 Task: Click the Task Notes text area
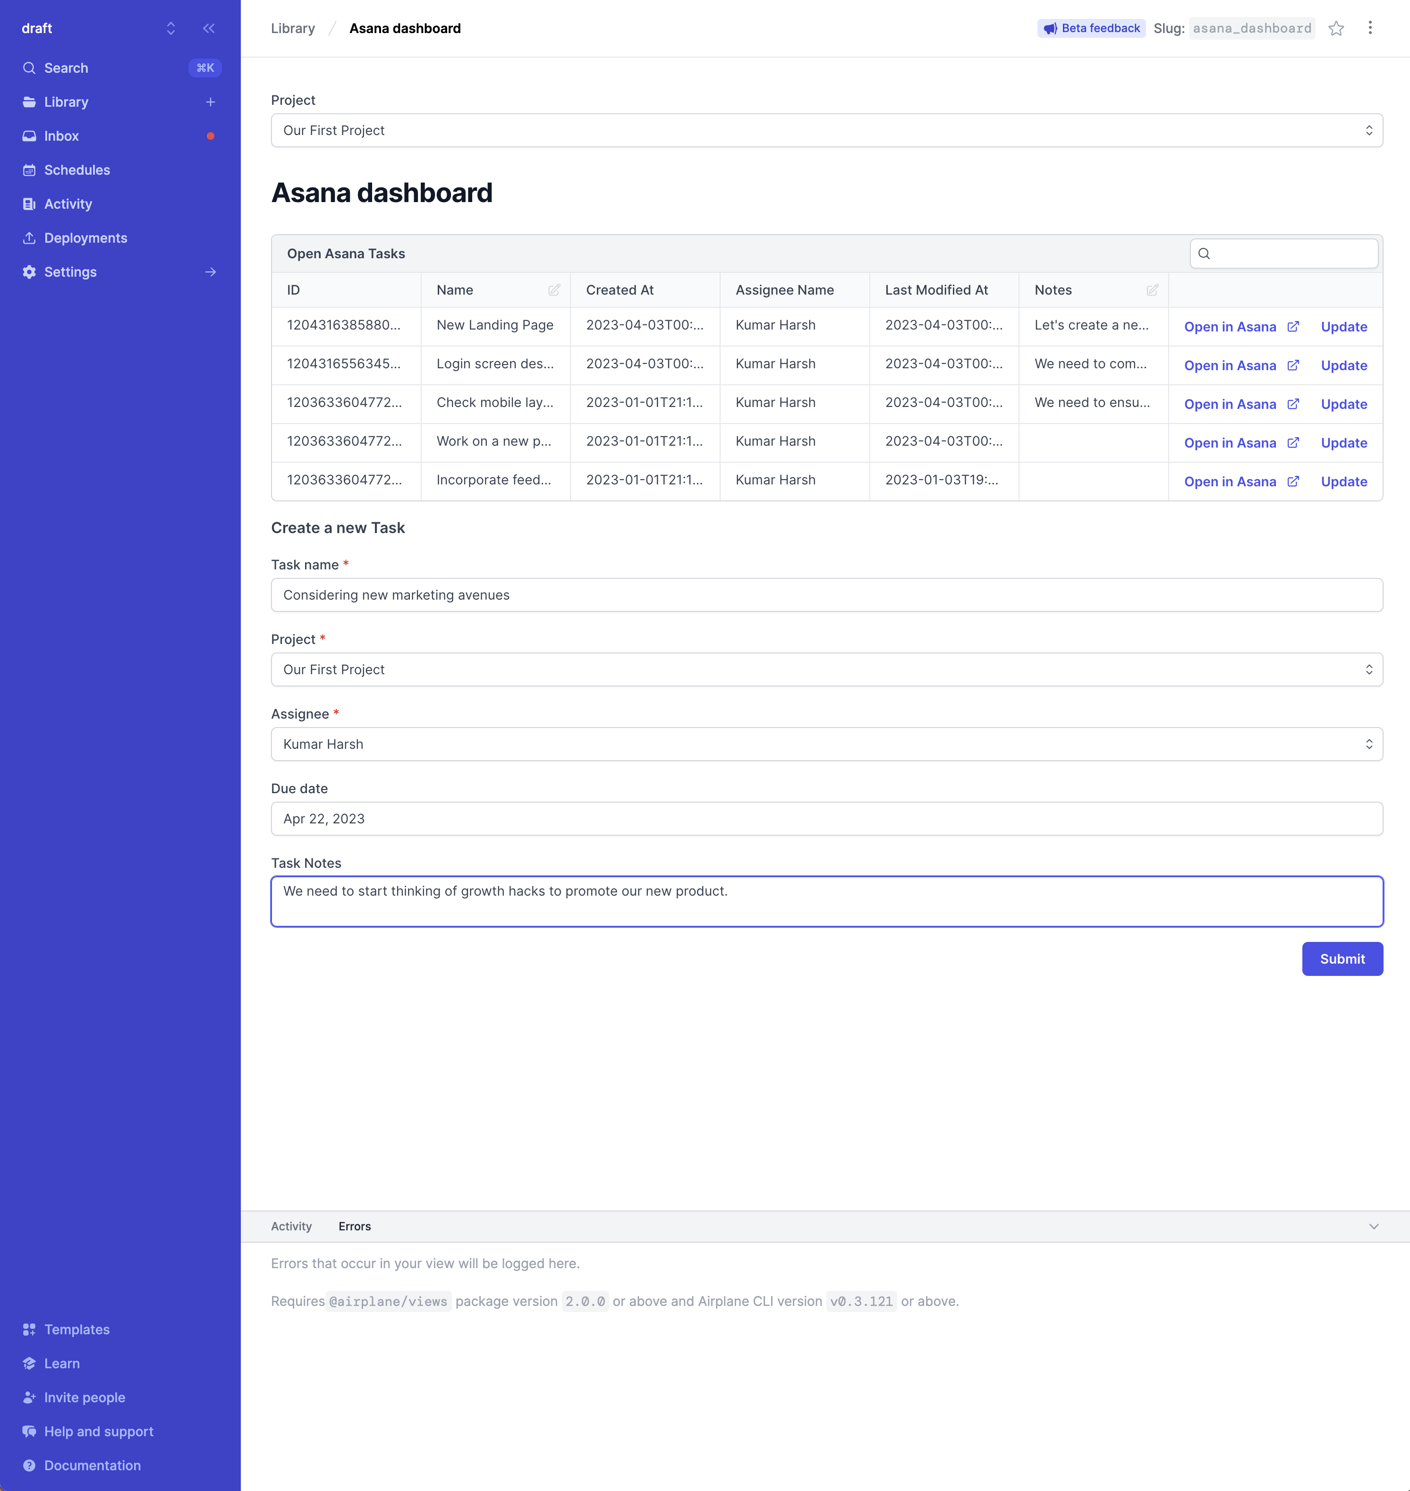click(x=827, y=902)
